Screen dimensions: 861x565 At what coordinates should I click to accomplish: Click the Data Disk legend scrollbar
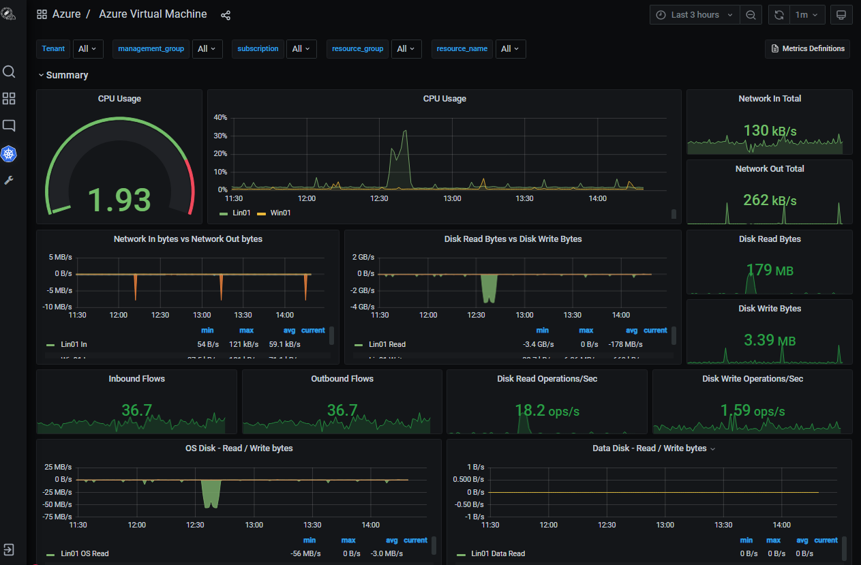[844, 547]
